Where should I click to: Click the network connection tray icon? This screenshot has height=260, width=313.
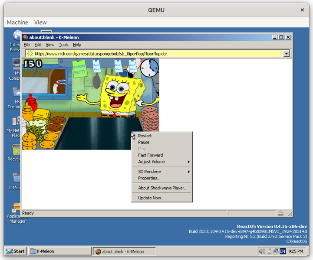(x=276, y=251)
